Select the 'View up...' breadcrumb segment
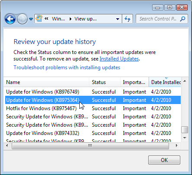Image resolution: width=192 pixels, height=175 pixels. click(x=85, y=19)
